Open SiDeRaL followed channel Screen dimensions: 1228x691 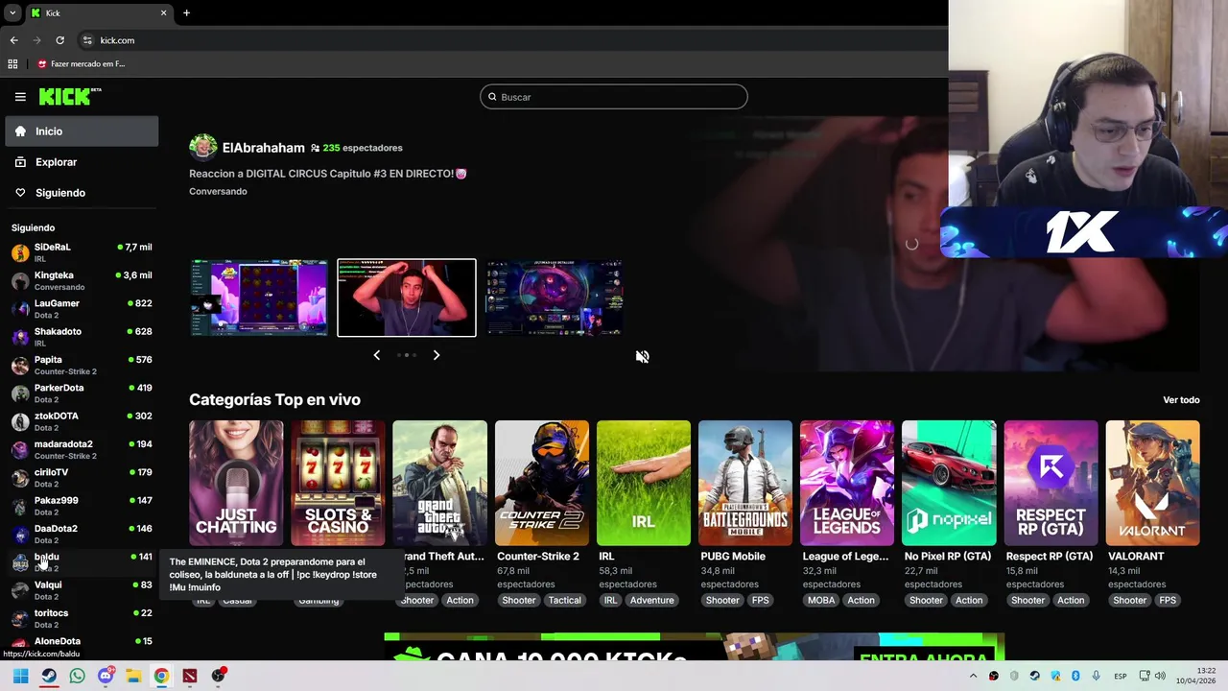click(x=82, y=252)
